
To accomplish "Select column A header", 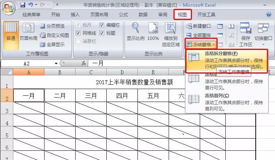I will coord(29,72).
